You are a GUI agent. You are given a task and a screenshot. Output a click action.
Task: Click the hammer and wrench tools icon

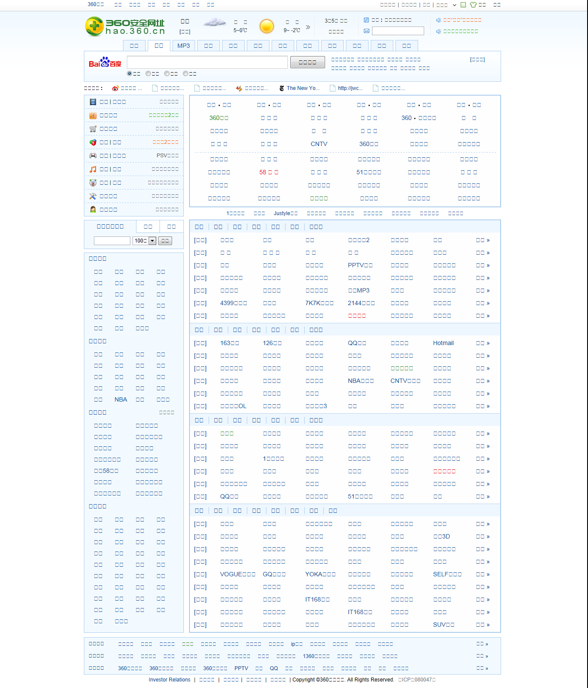click(x=93, y=196)
